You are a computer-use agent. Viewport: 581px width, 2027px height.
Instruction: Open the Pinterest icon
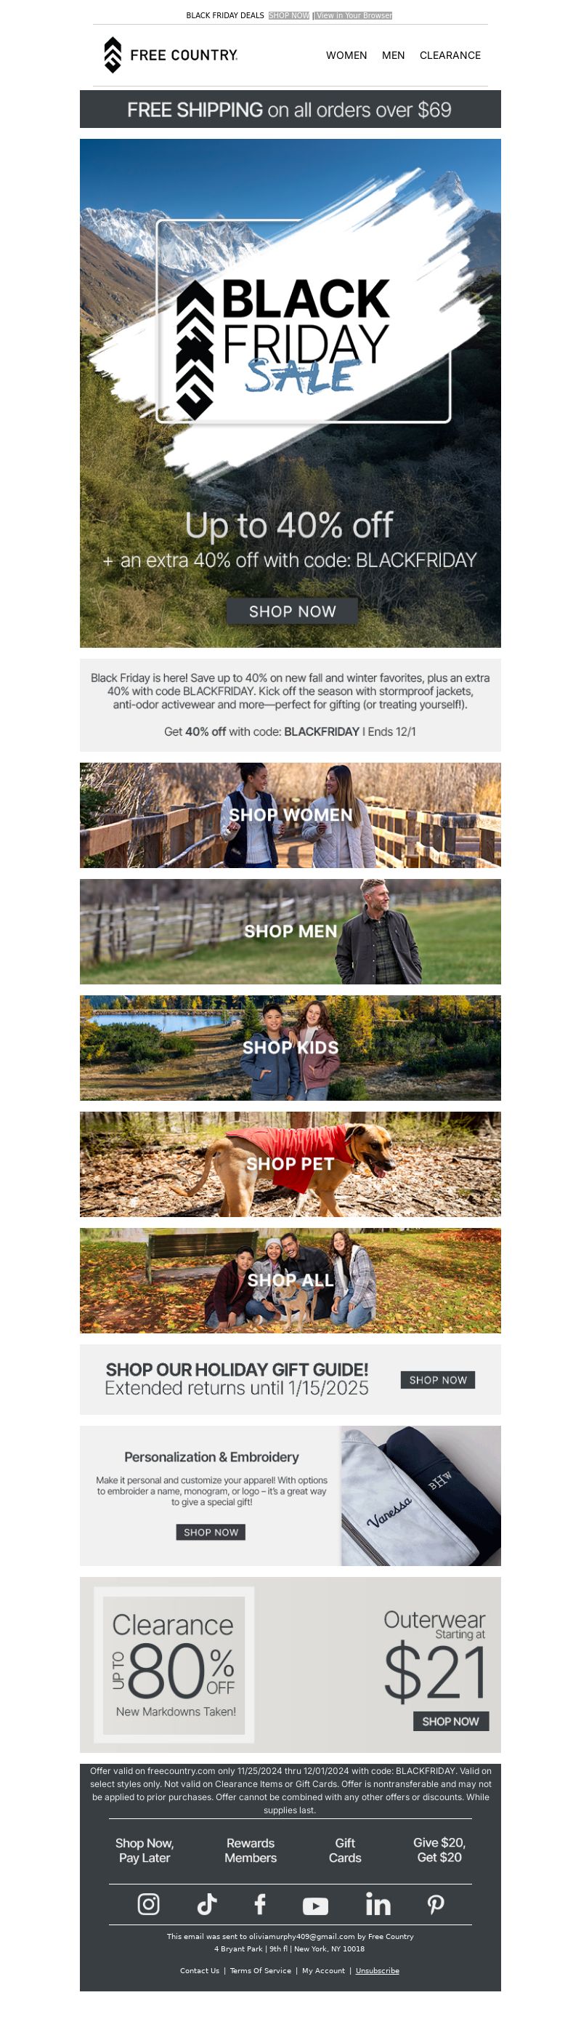tap(436, 1903)
